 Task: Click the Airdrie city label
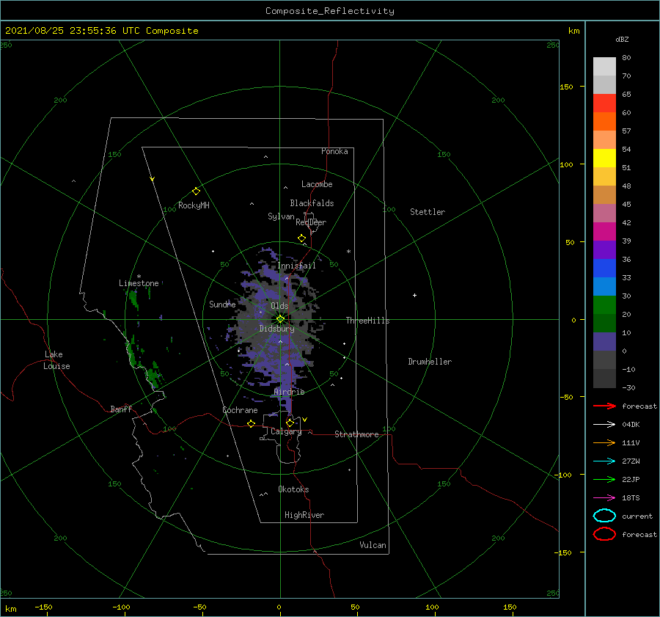tap(289, 392)
